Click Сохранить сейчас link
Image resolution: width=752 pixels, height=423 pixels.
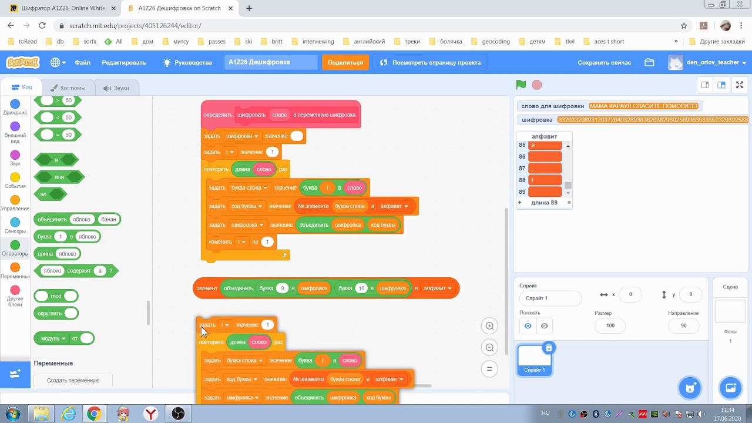coord(604,62)
